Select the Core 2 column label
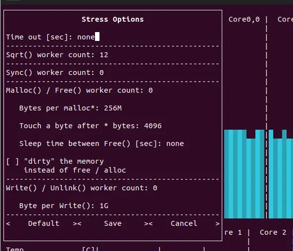293x251 pixels. (x=273, y=232)
